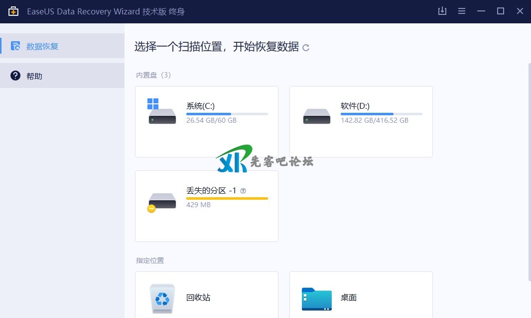Click the EaseUS app logo icon
The image size is (531, 318).
13,11
